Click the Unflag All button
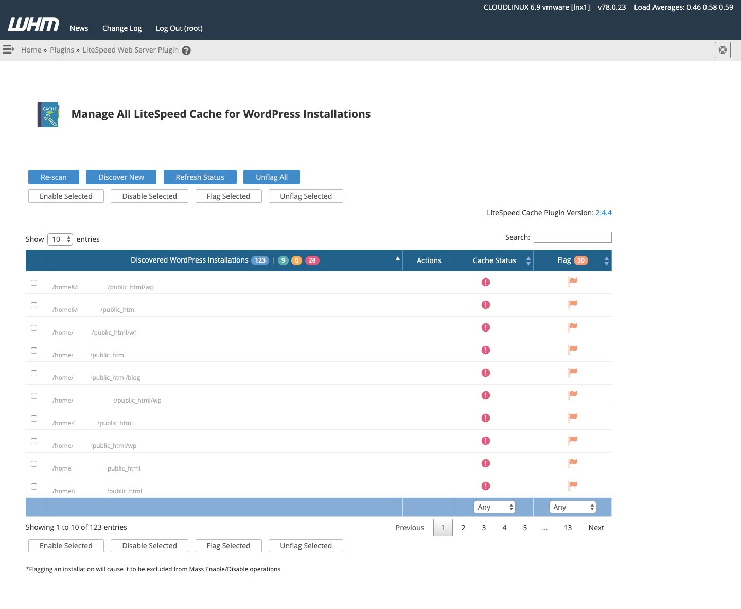Image resolution: width=741 pixels, height=609 pixels. click(x=272, y=177)
